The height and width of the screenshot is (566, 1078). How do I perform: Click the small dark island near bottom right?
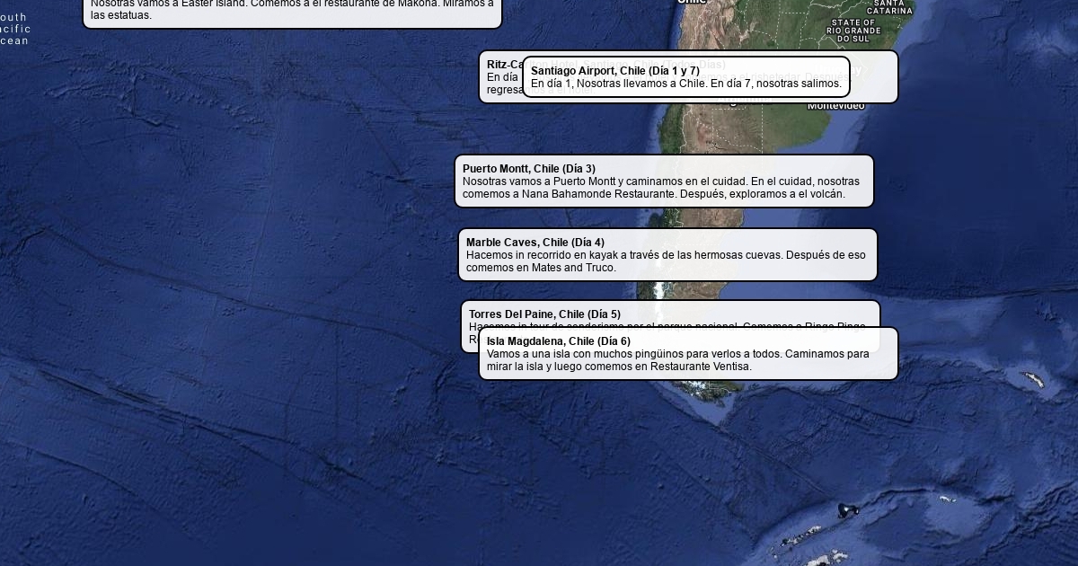tap(845, 510)
